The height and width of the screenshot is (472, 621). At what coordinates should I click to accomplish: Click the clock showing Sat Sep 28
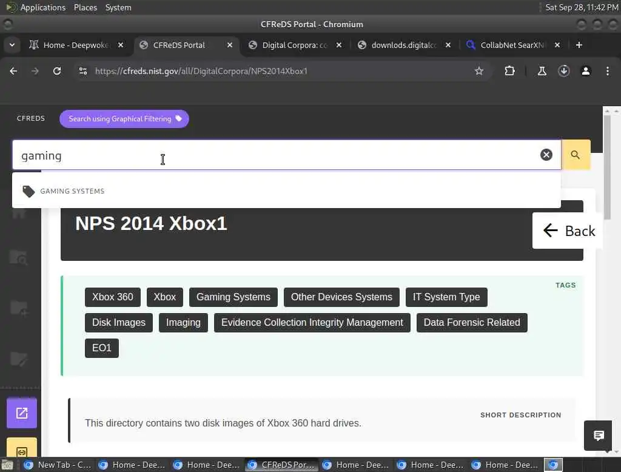[582, 7]
